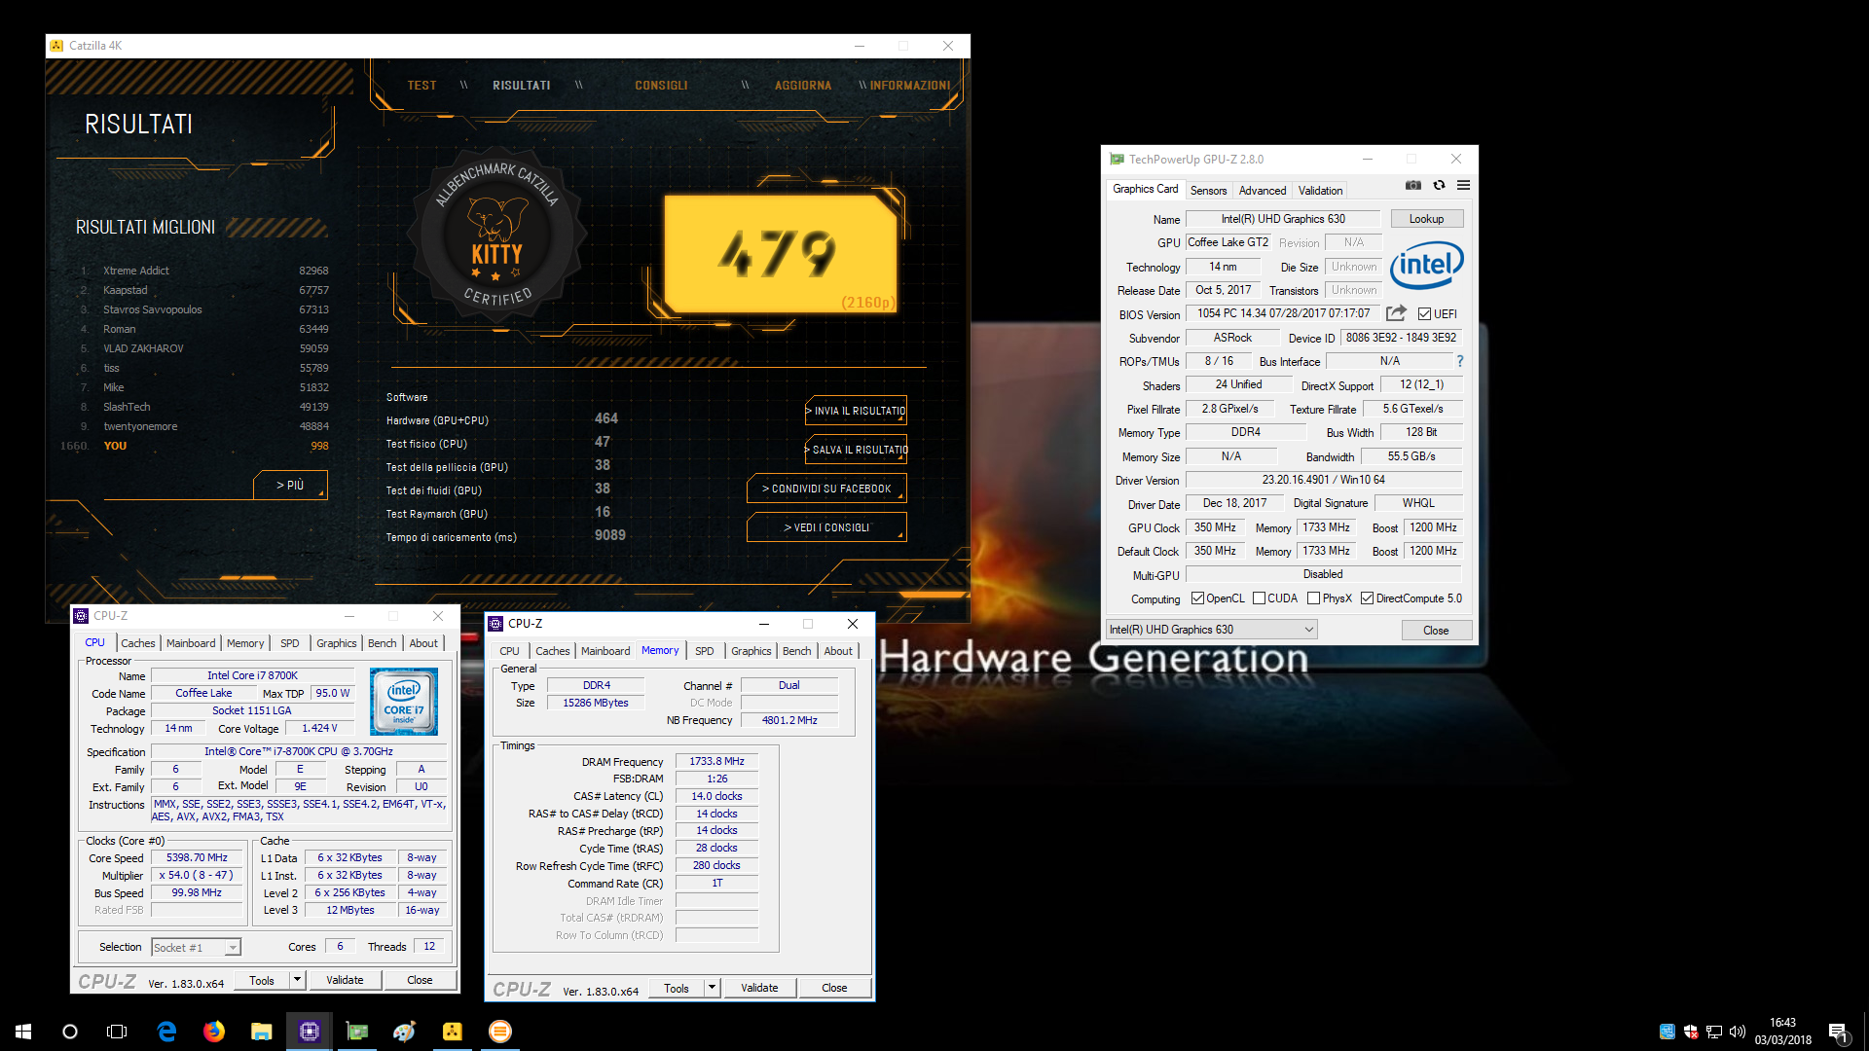Toggle the UEFI checkbox in GPU-Z
Image resolution: width=1869 pixels, height=1051 pixels.
[1425, 314]
